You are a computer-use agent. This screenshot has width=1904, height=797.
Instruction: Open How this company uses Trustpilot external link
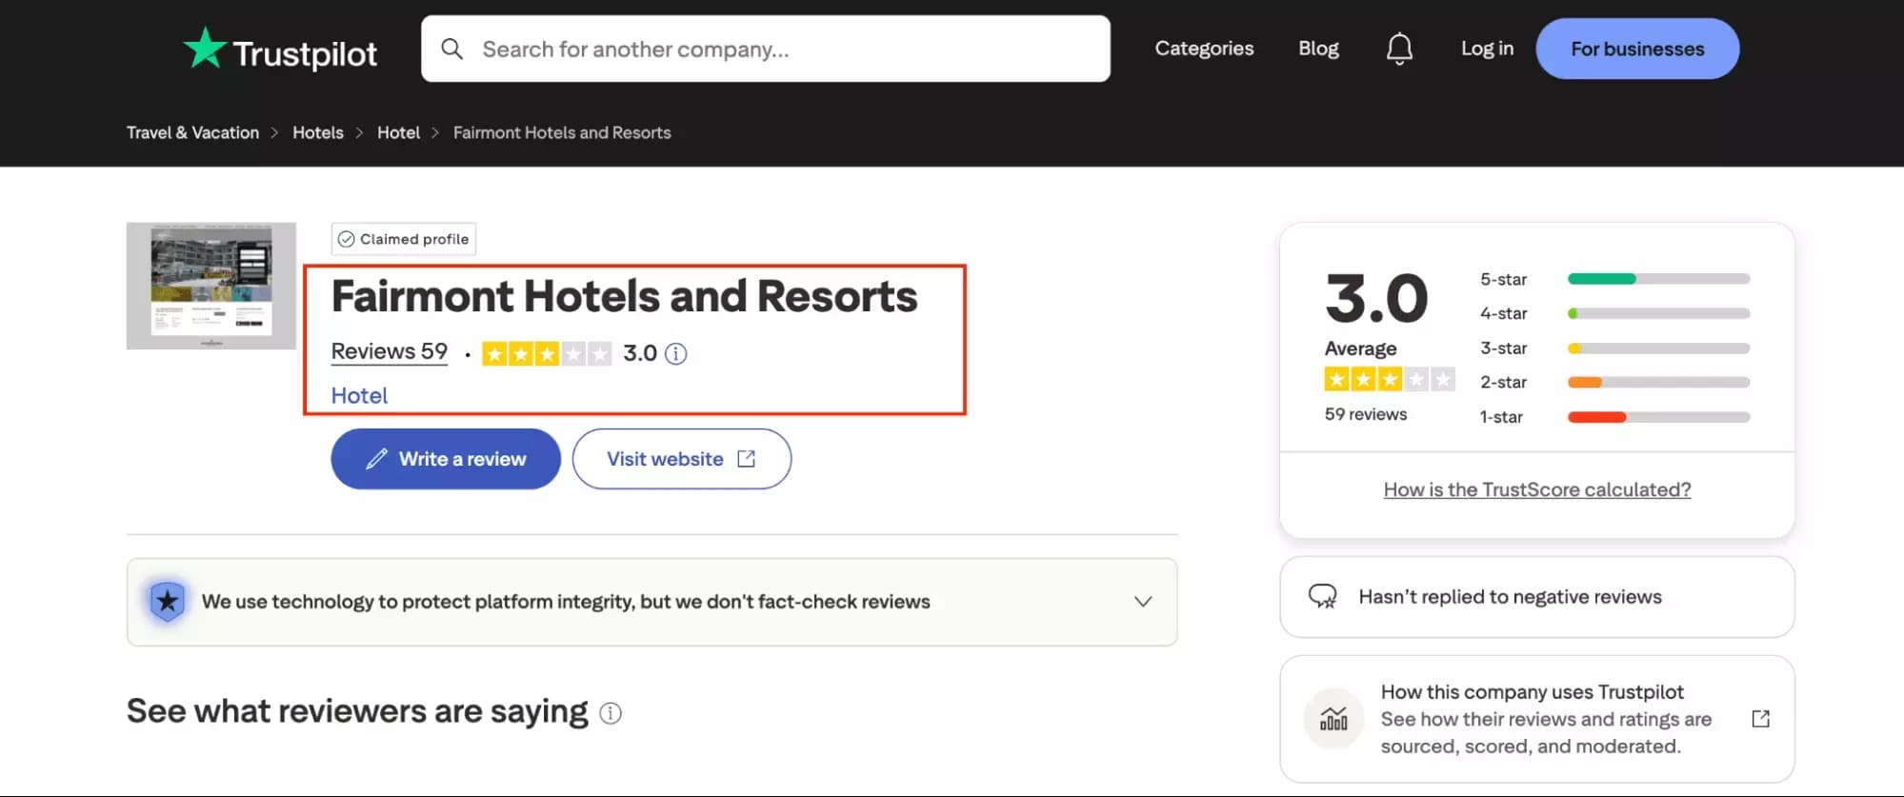[1759, 719]
